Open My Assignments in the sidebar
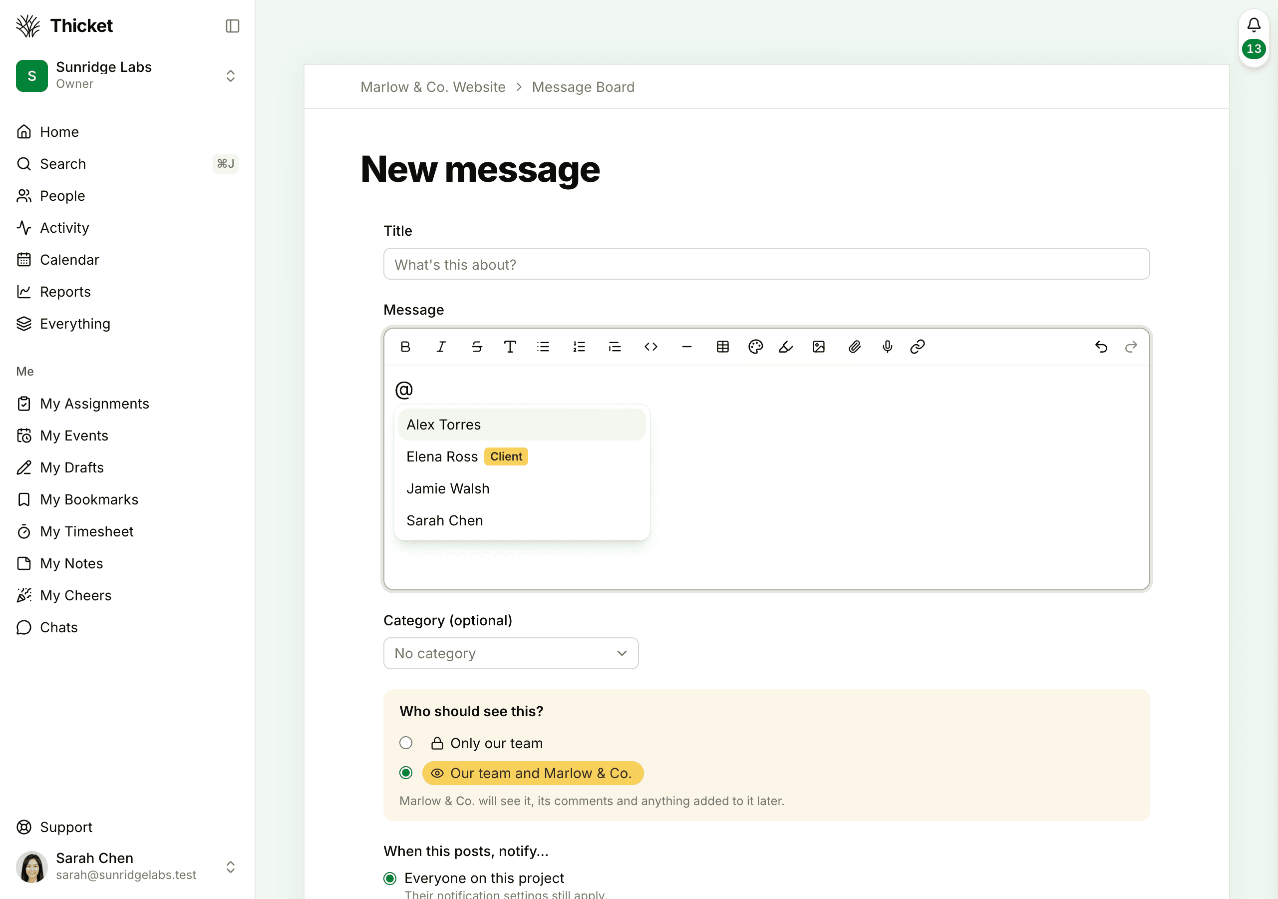 click(127, 403)
